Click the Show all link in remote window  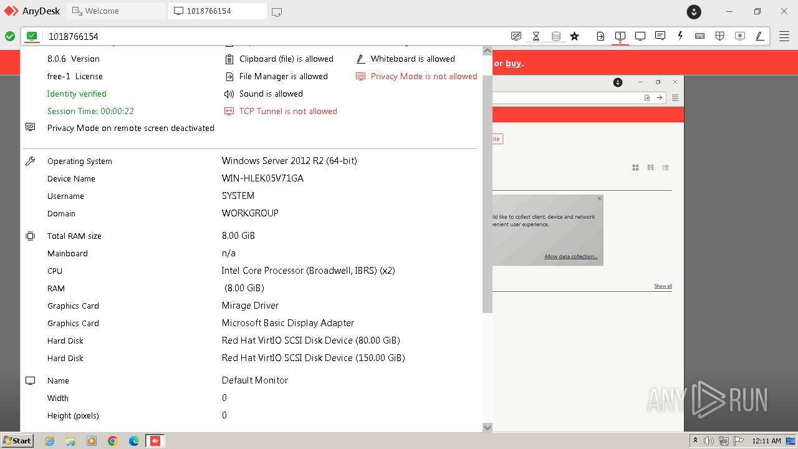pyautogui.click(x=663, y=286)
